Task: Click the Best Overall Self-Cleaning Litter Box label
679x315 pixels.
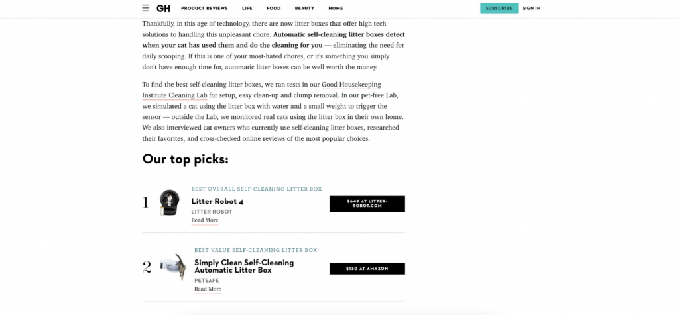Action: pos(257,189)
